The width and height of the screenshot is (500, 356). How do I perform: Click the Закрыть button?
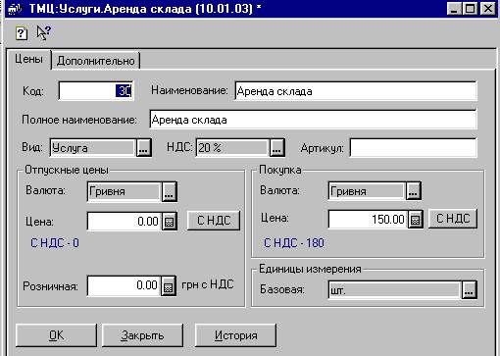coord(142,335)
